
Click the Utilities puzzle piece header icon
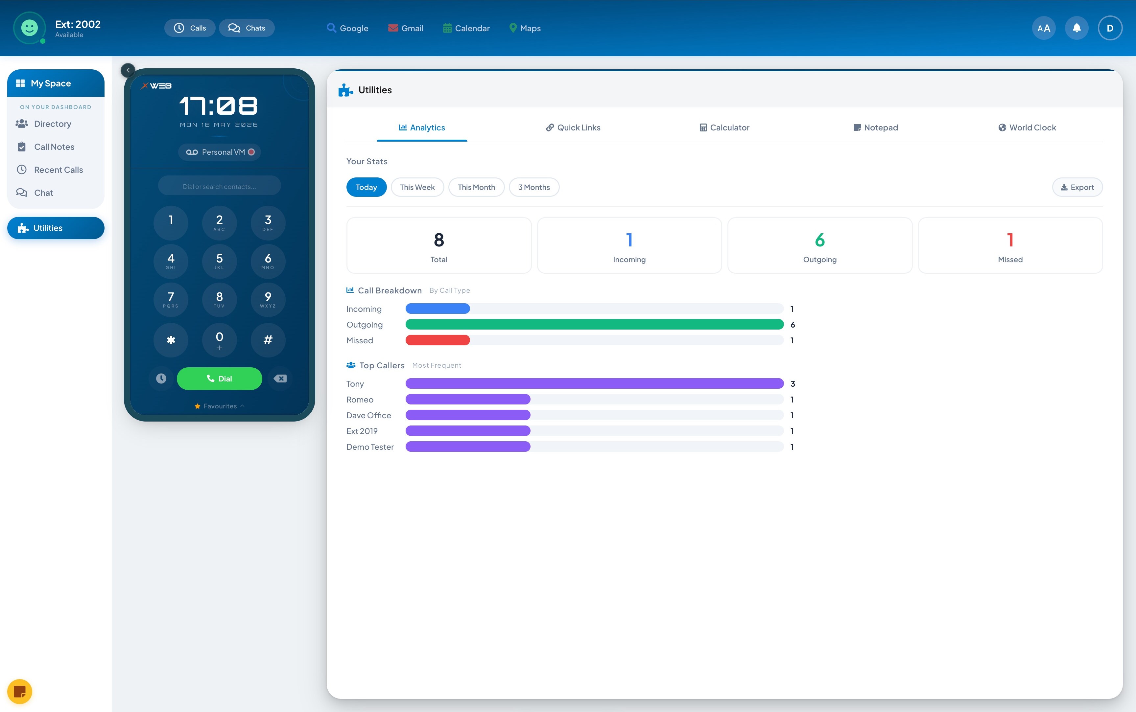(346, 90)
